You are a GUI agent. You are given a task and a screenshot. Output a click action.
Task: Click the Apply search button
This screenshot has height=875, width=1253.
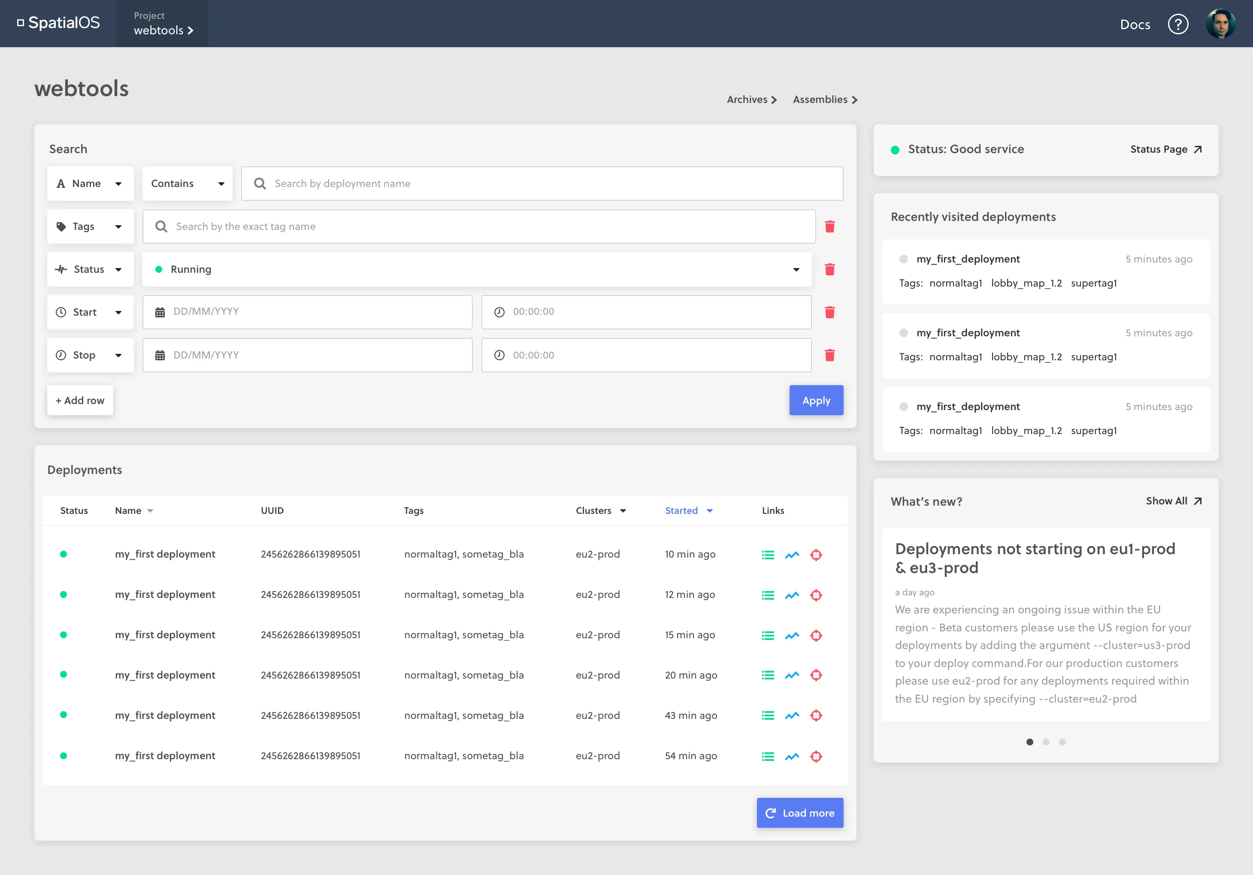[816, 401]
